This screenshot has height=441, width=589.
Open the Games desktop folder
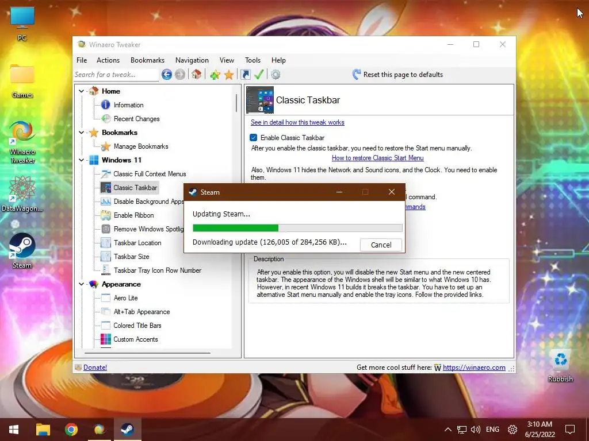(x=22, y=80)
